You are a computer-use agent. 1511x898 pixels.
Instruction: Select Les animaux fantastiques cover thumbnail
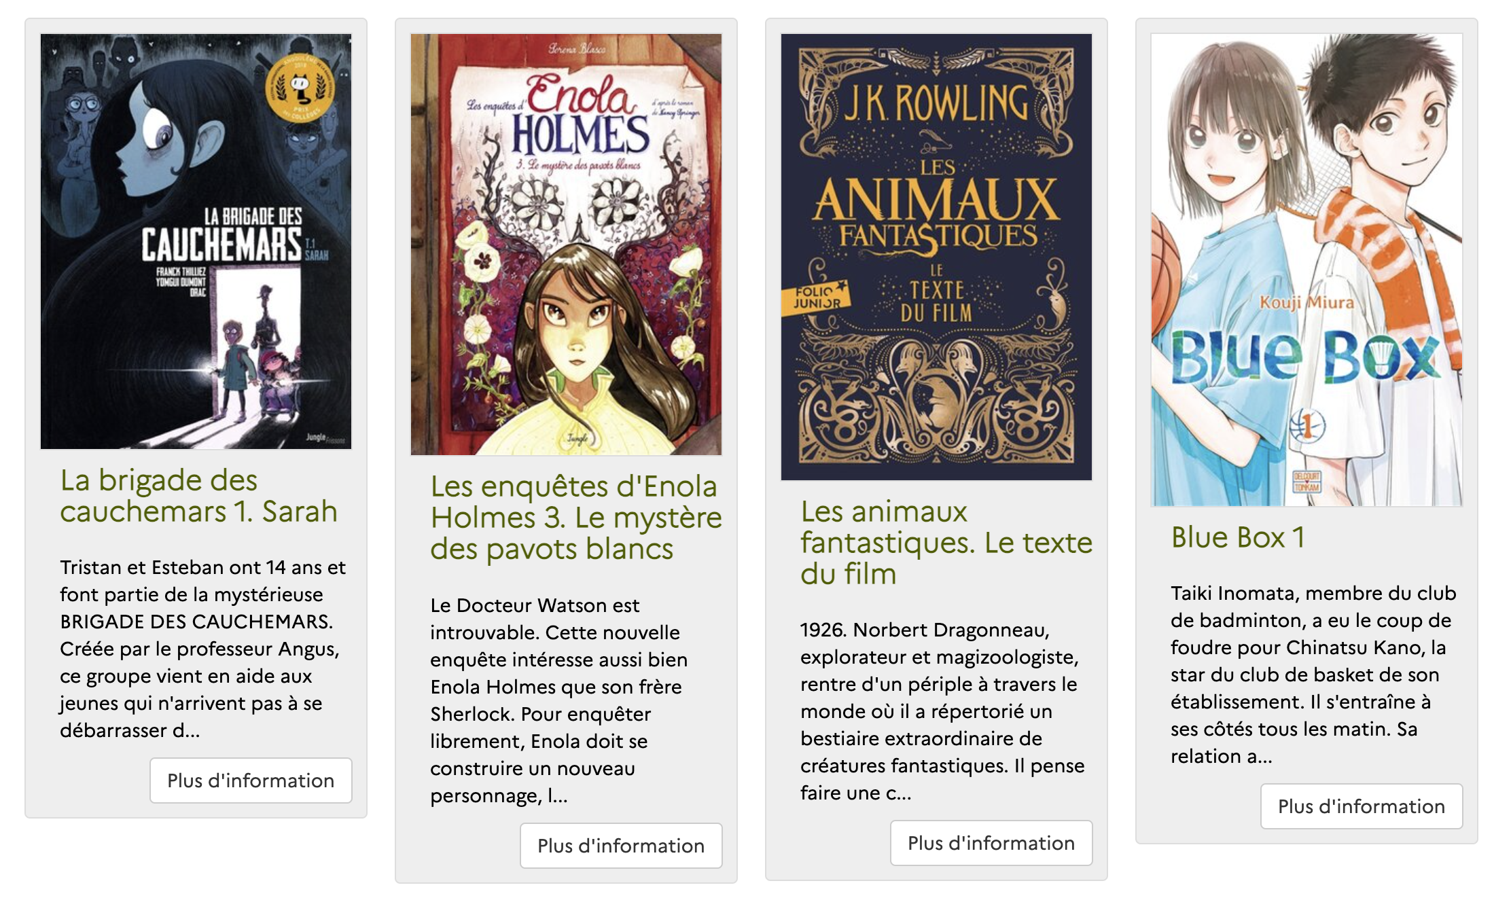pyautogui.click(x=936, y=257)
